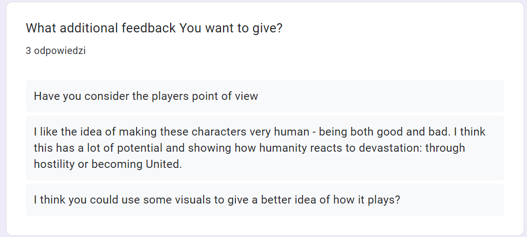Click the line starting "this has a lot"
This screenshot has height=237, width=527.
point(249,148)
